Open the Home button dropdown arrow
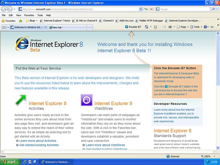220x165 pixels. tap(151, 27)
